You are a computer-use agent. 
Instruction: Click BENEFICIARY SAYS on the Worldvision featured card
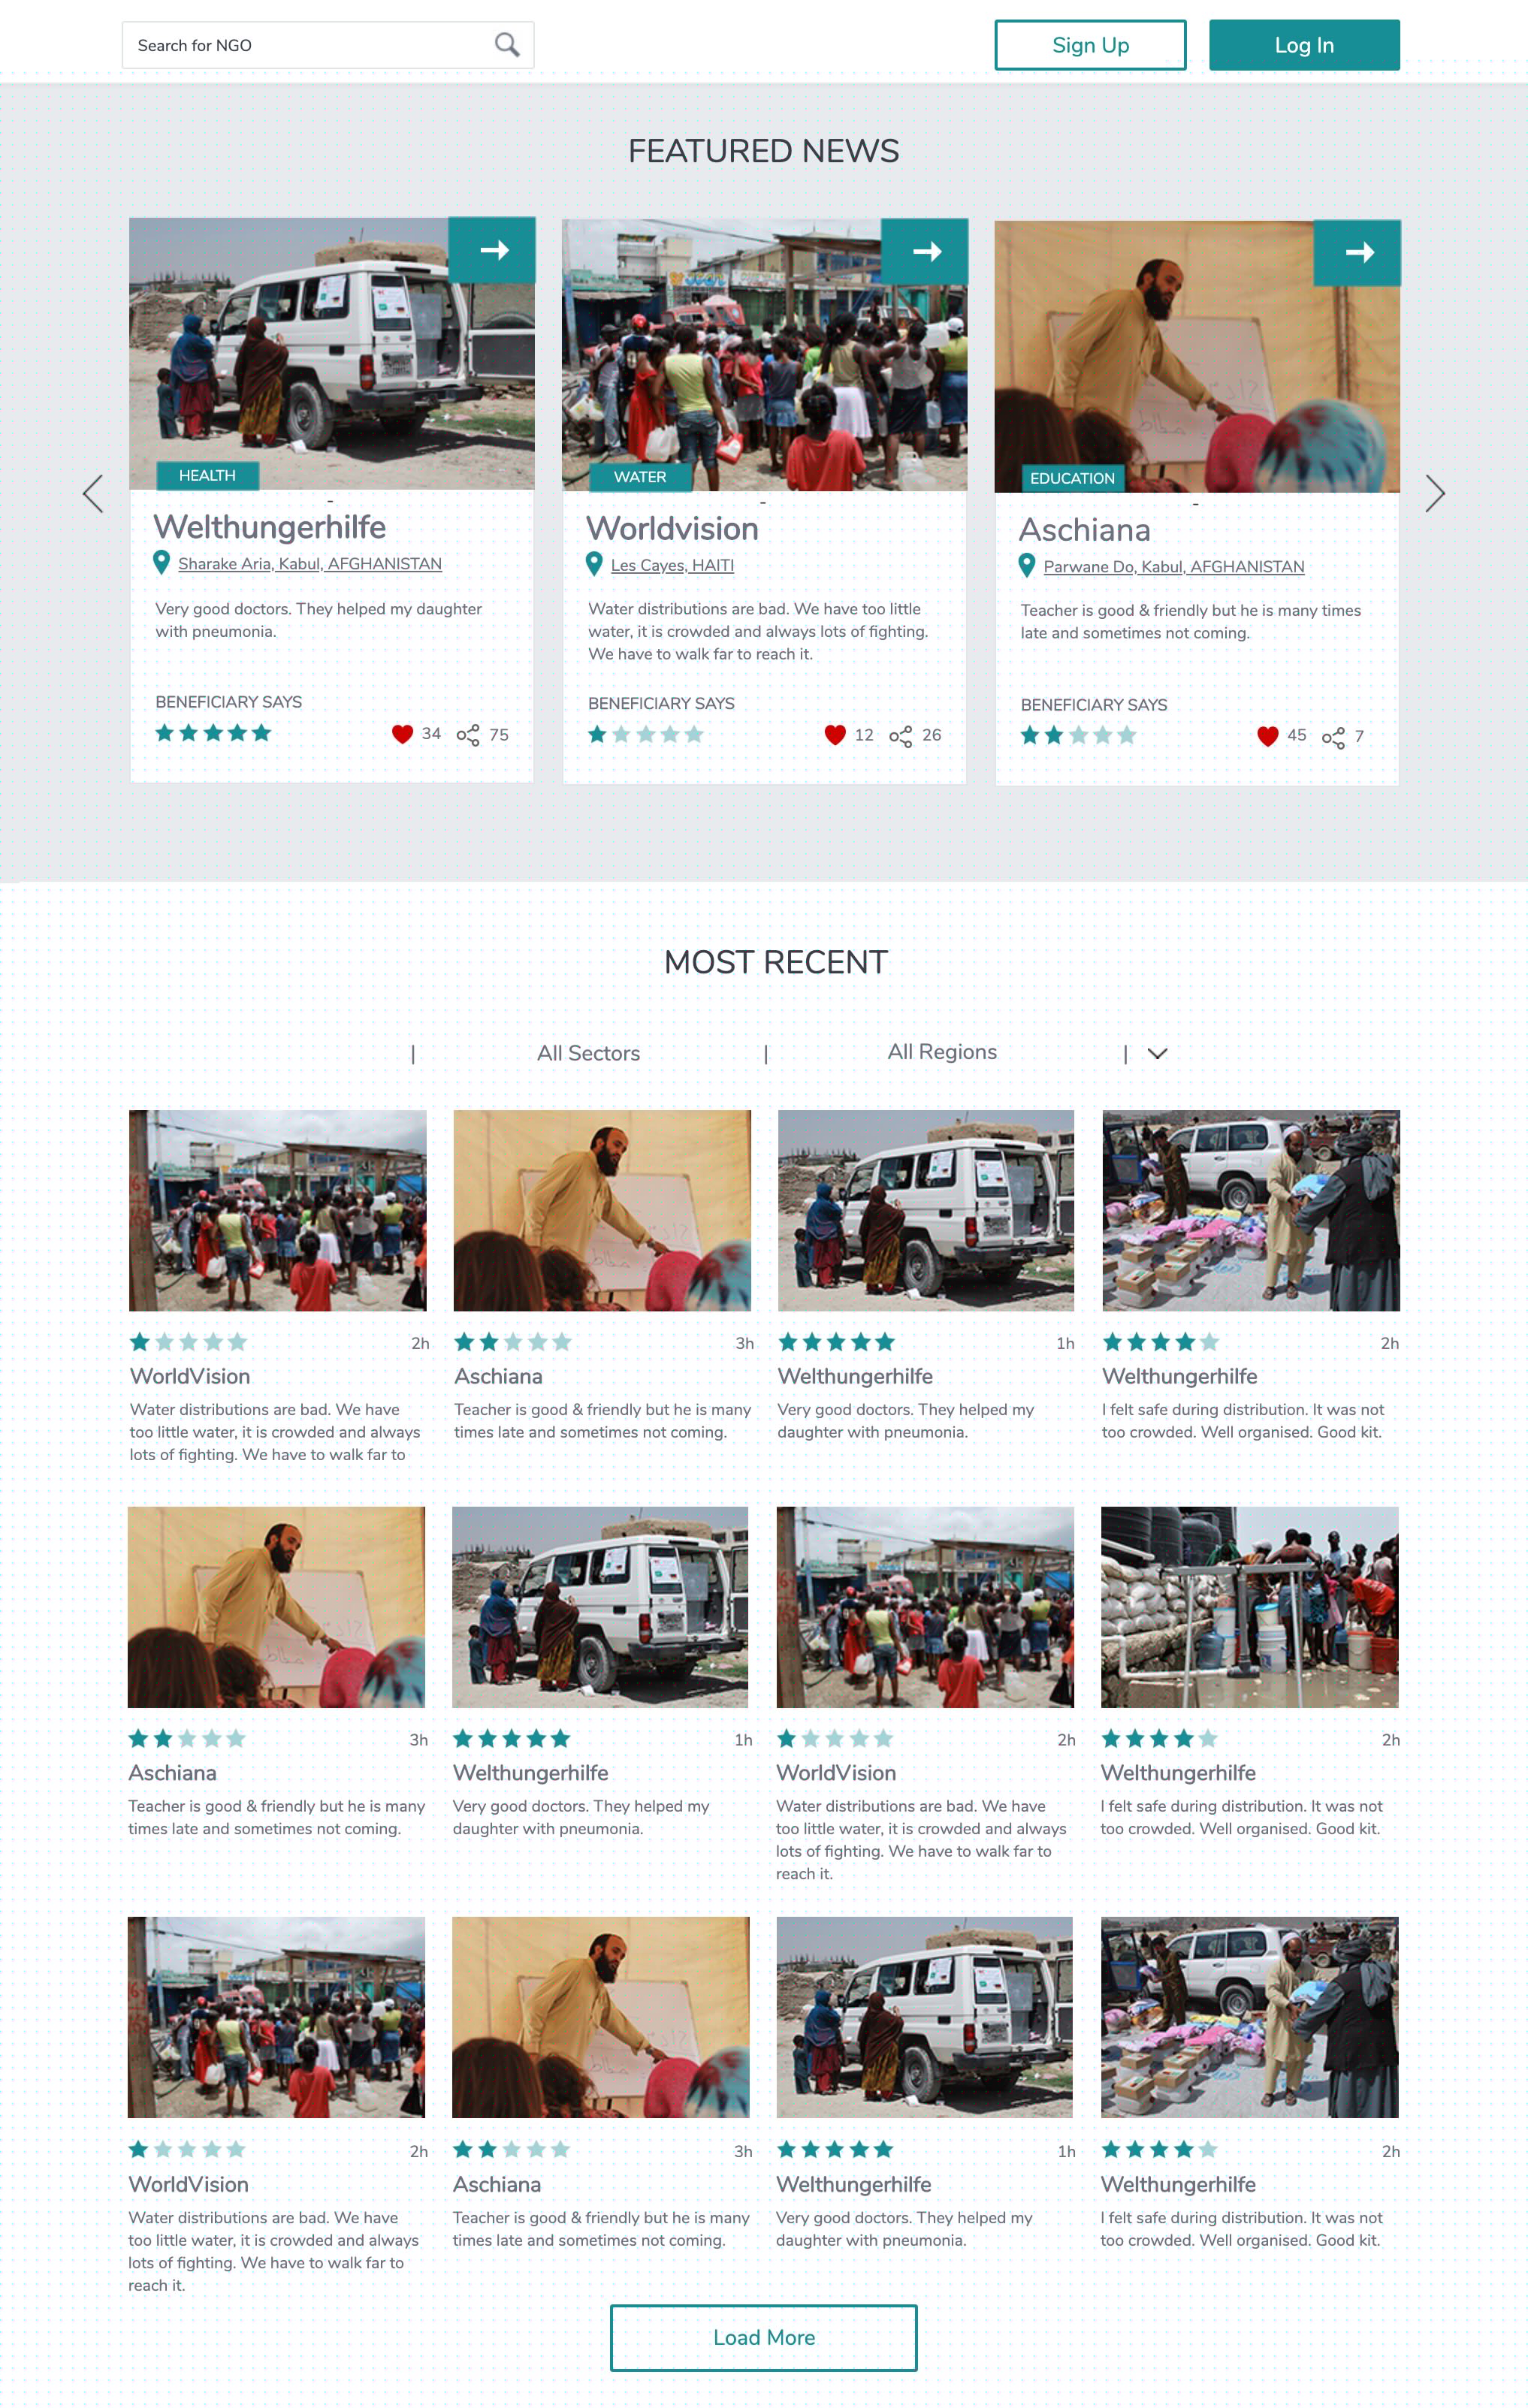(661, 704)
